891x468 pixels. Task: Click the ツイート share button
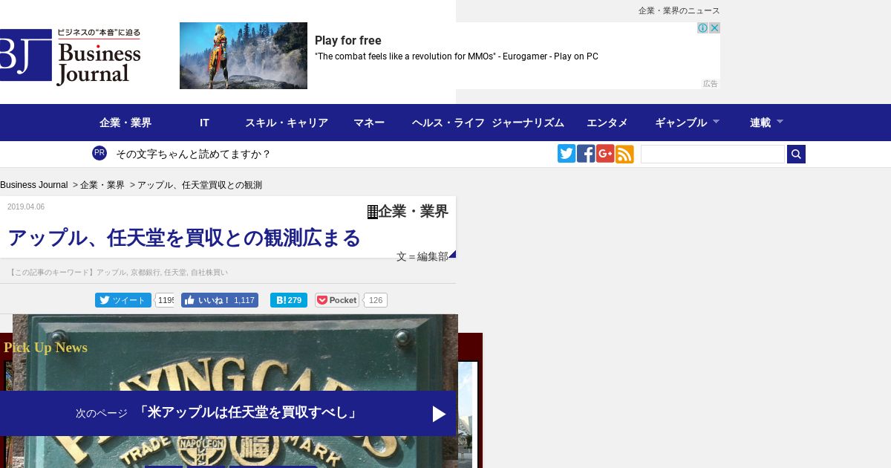point(123,300)
